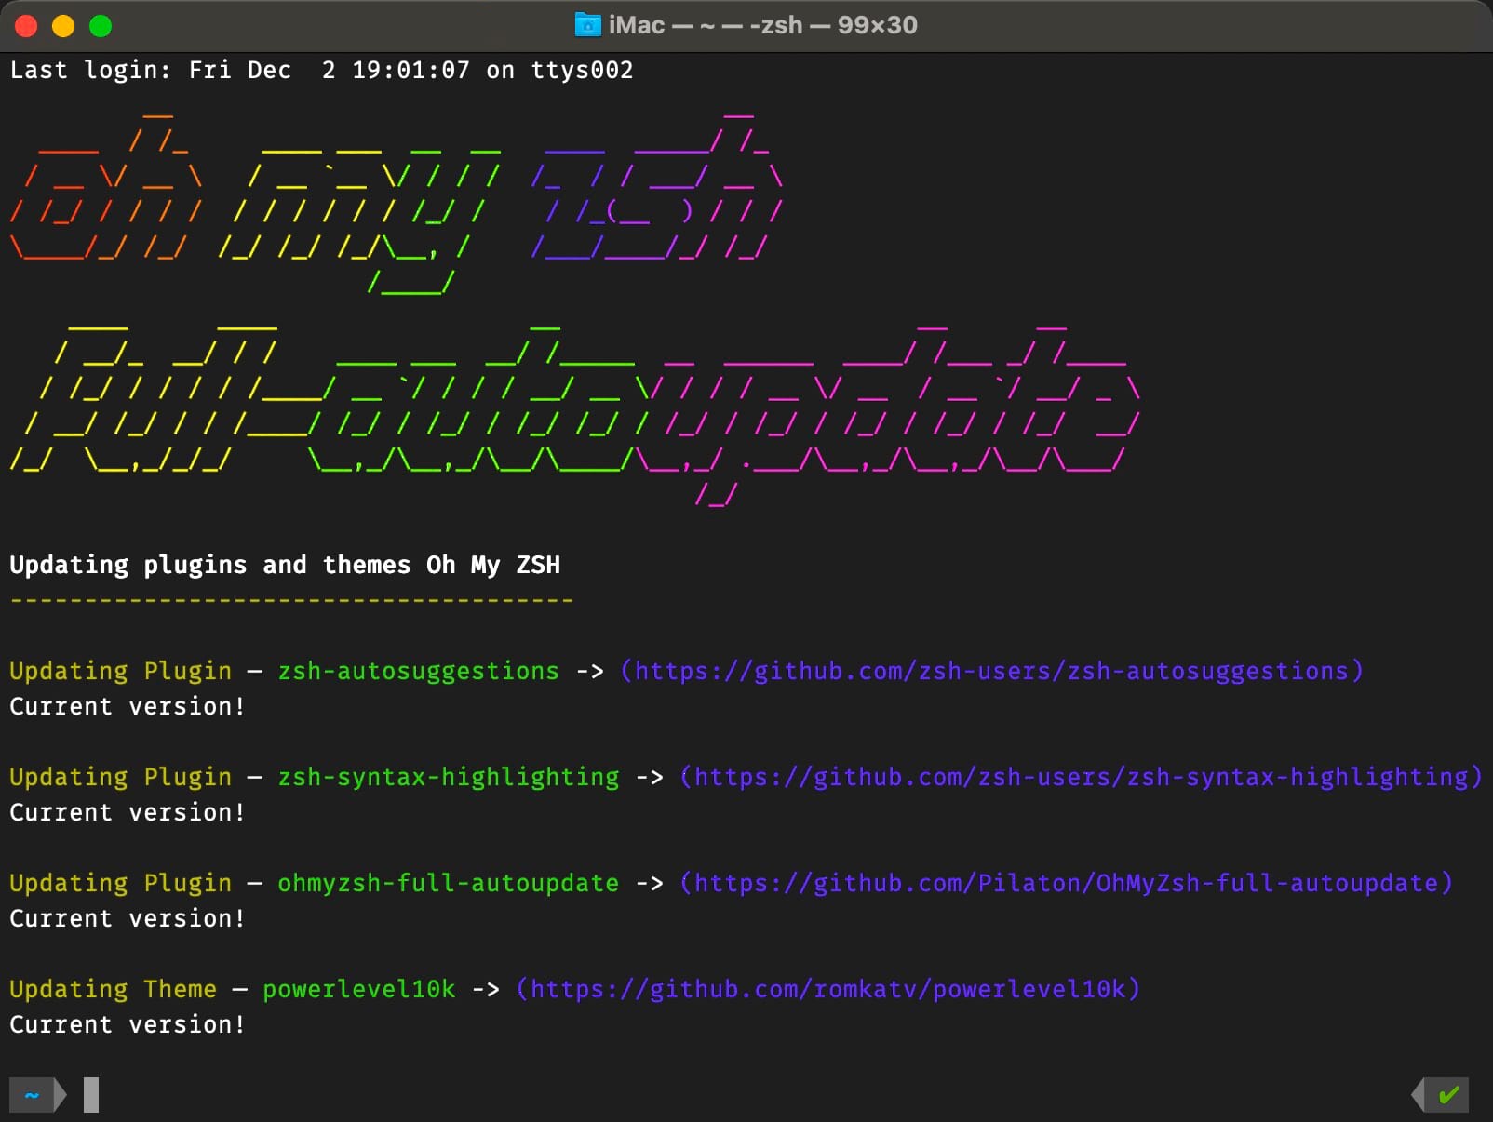Image resolution: width=1493 pixels, height=1122 pixels.
Task: Click 'Updating Plugin' label on ohmyzsh-full-autoupdate row
Action: (x=120, y=883)
